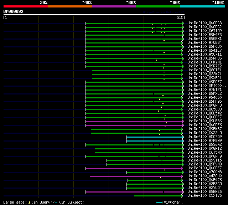Open the UniRef100_P94060 entry
Image resolution: width=228 pixels, height=205 pixels.
pyautogui.click(x=204, y=98)
